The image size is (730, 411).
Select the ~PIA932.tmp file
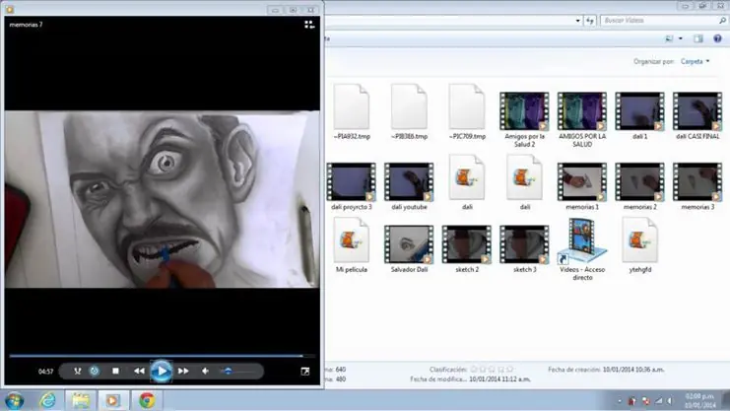(352, 111)
